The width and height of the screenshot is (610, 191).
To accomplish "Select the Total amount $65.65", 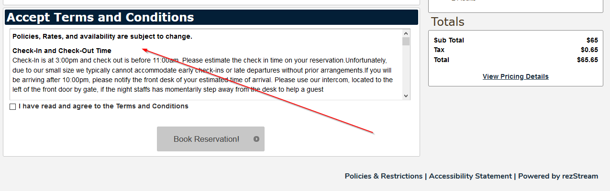I will tap(587, 60).
